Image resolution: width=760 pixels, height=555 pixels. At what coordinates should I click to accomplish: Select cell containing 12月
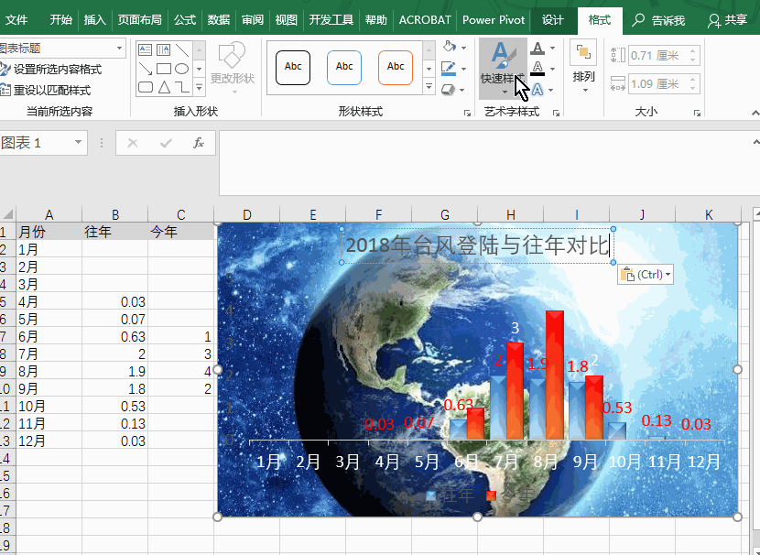pyautogui.click(x=49, y=441)
